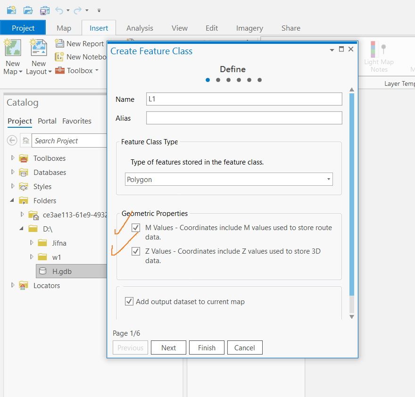Image resolution: width=415 pixels, height=397 pixels.
Task: Click the Finish button
Action: coord(207,347)
